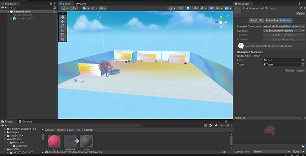
Task: Click the asset label tag icon in preview
Action: [303, 147]
